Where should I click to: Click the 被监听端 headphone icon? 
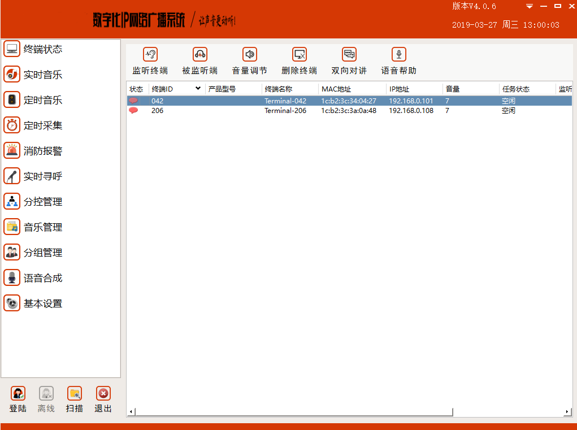click(200, 59)
